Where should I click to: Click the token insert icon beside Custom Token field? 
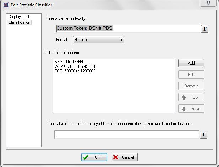pos(204,29)
